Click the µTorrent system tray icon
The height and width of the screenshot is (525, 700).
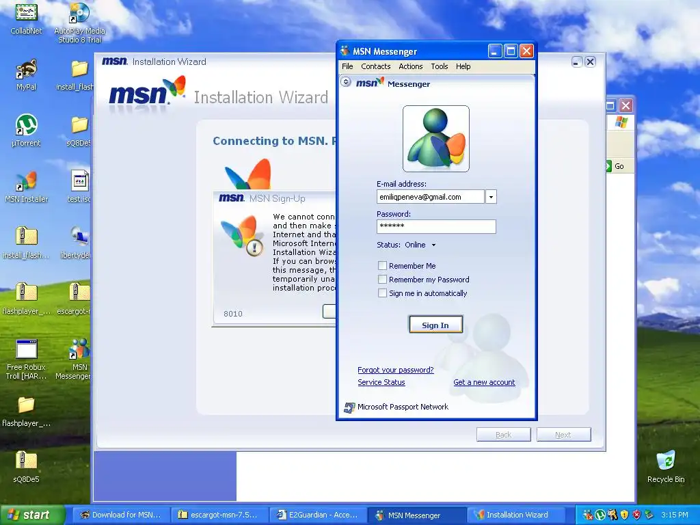click(x=600, y=515)
